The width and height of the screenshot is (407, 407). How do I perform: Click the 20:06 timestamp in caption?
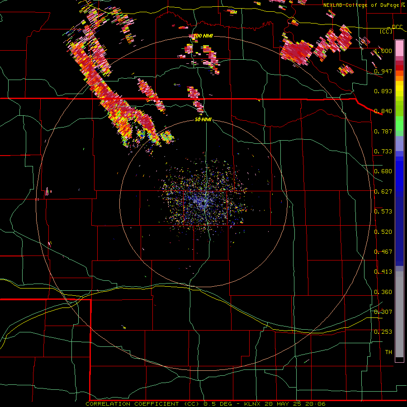click(x=315, y=404)
